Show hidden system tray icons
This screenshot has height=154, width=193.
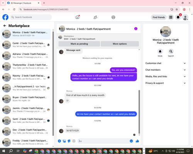(163, 151)
